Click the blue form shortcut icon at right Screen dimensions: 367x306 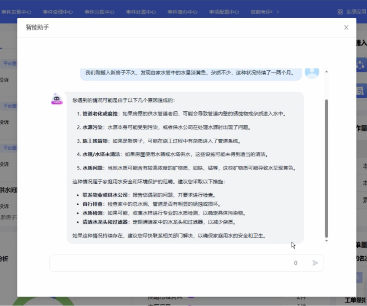[x=361, y=91]
